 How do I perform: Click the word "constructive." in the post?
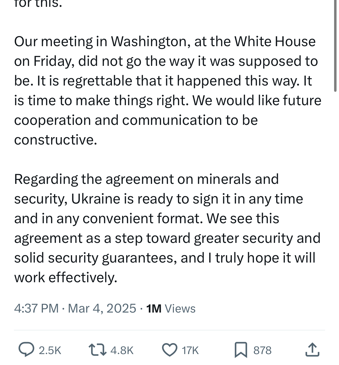click(56, 140)
